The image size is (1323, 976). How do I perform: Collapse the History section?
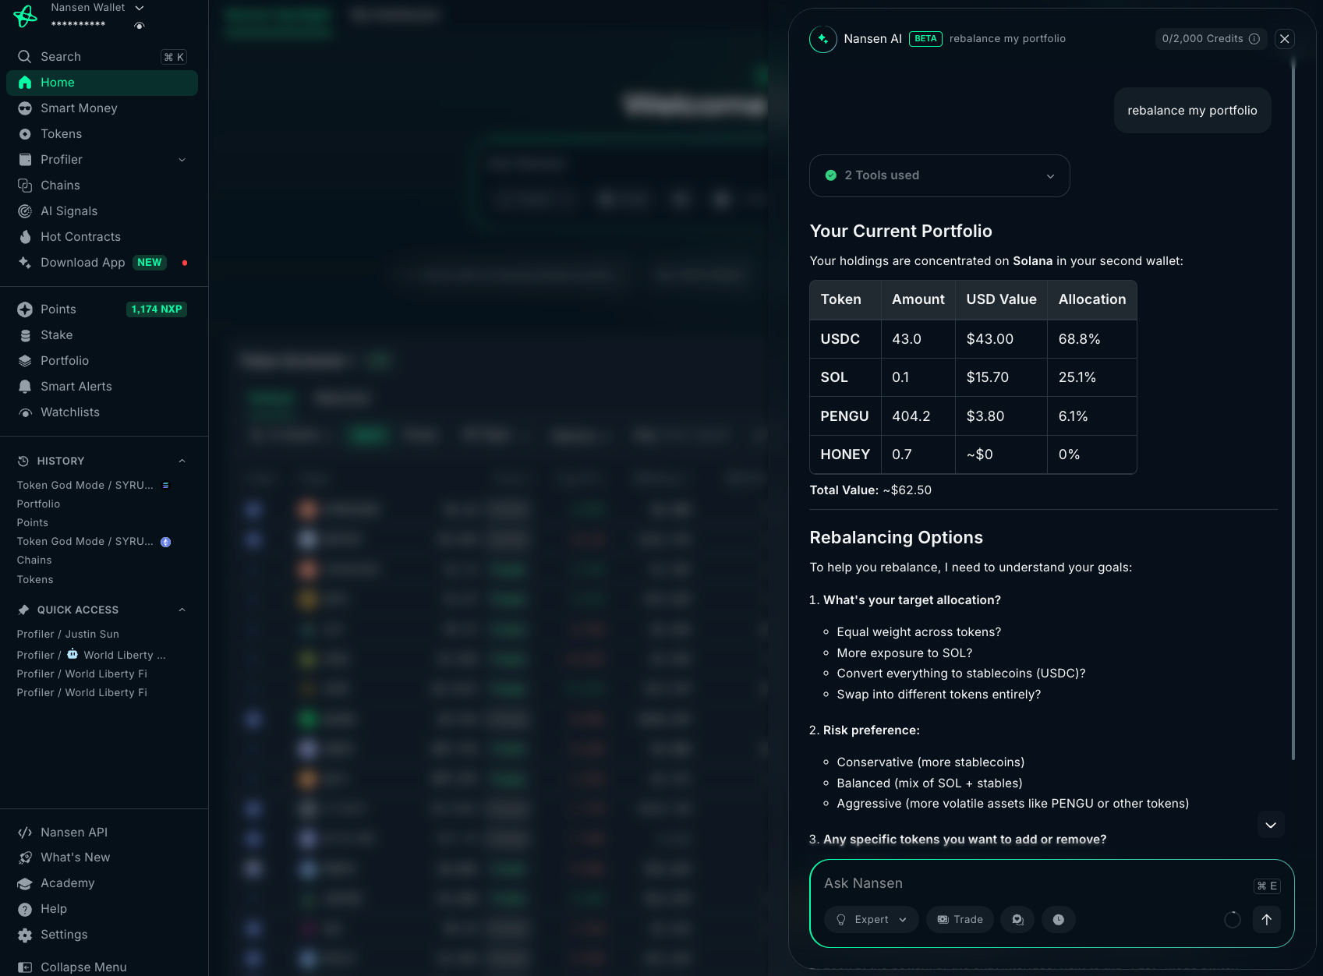[x=182, y=461]
